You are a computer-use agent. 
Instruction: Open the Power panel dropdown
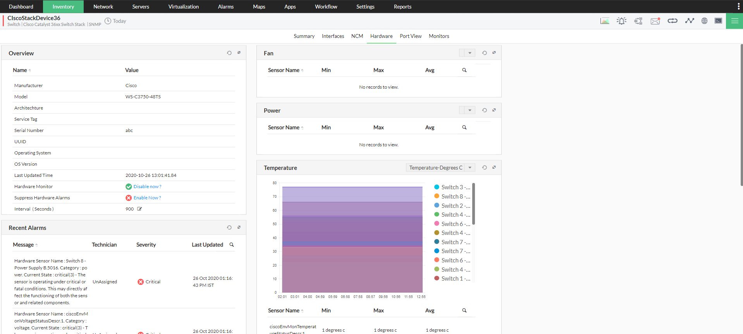(x=470, y=110)
